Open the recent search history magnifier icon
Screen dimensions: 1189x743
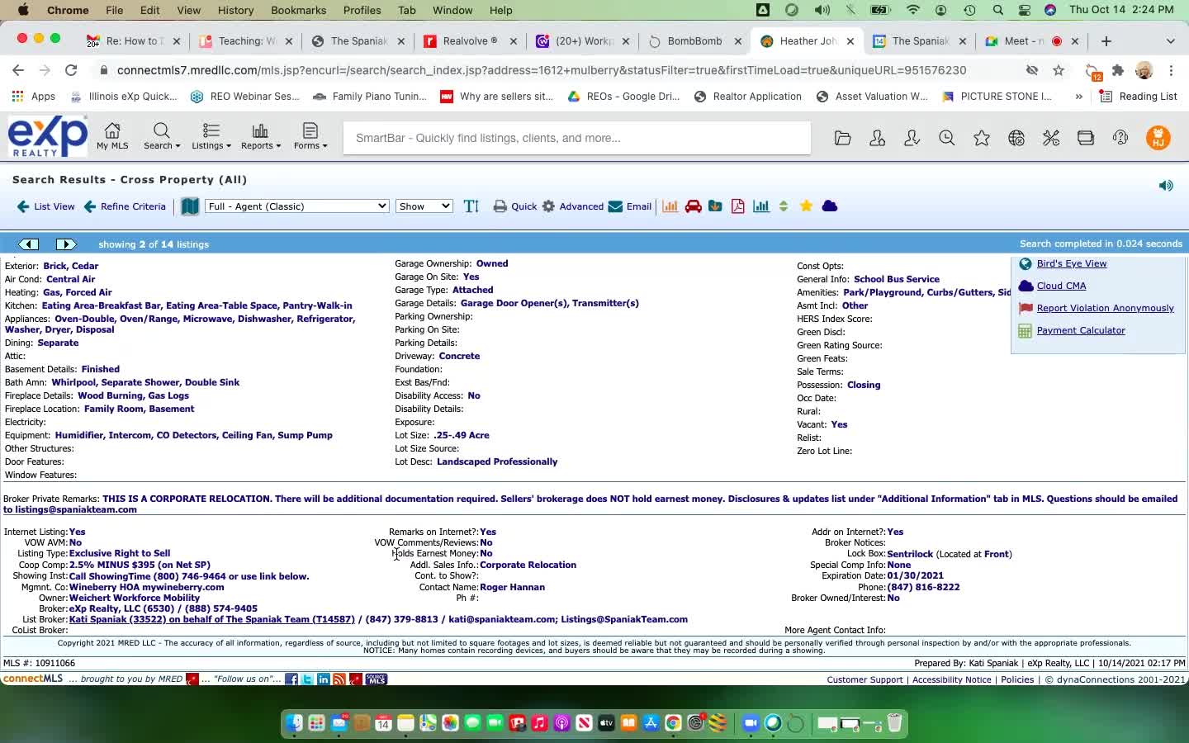pyautogui.click(x=946, y=138)
